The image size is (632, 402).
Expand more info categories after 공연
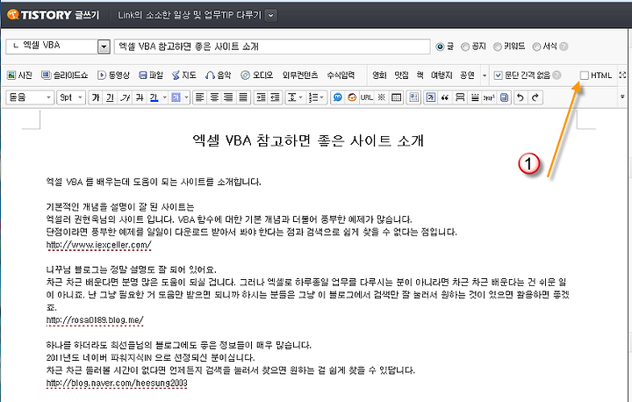[485, 75]
